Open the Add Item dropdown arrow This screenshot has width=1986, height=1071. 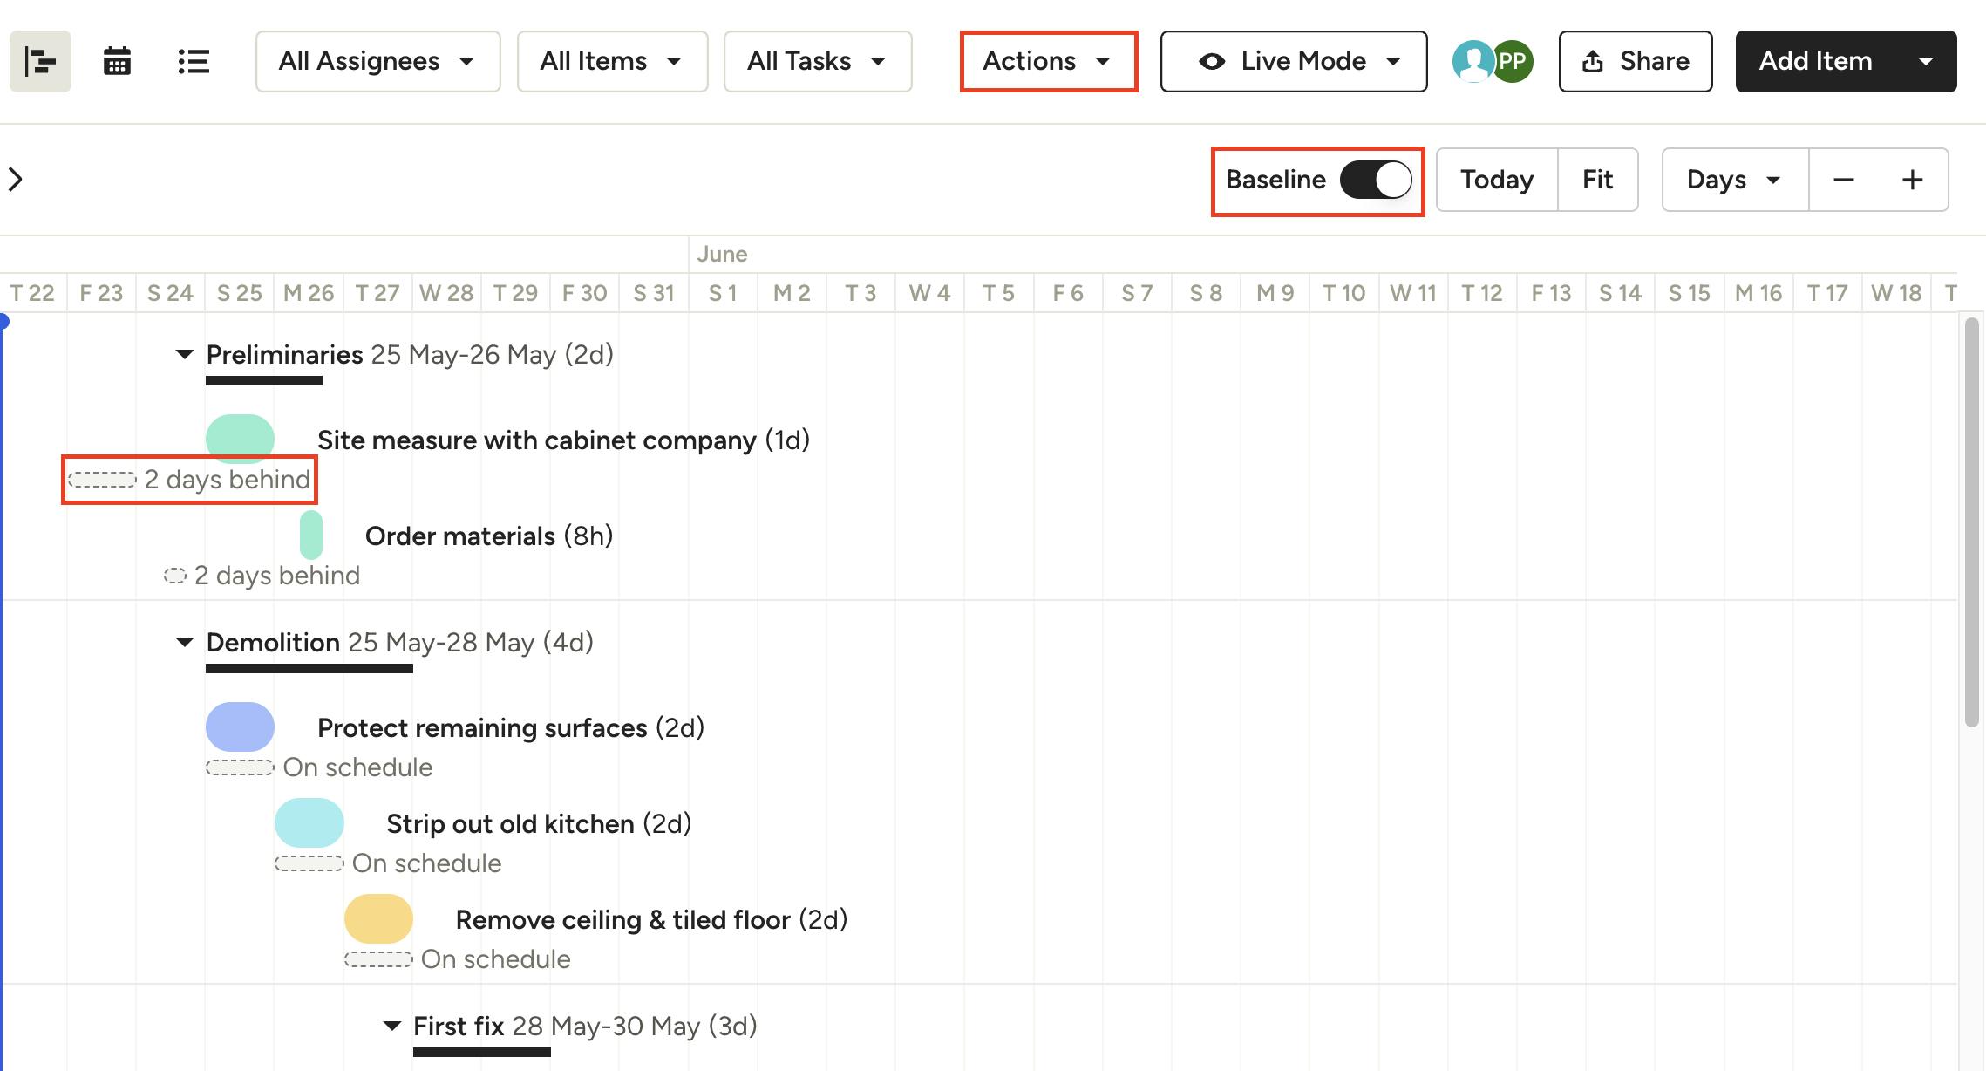(1926, 62)
